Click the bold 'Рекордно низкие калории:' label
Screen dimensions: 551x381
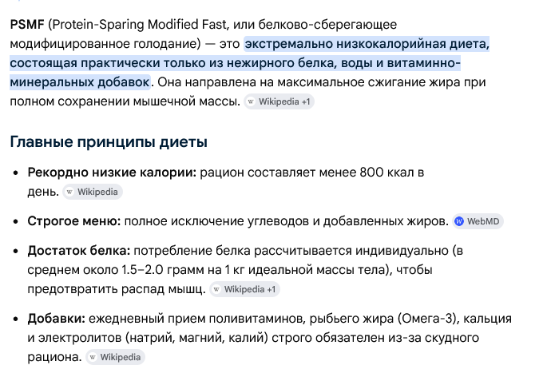click(112, 173)
